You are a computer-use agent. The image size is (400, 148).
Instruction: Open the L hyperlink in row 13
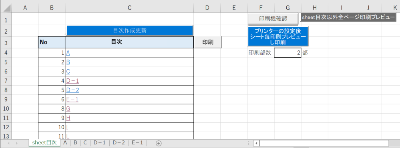coord(68,136)
